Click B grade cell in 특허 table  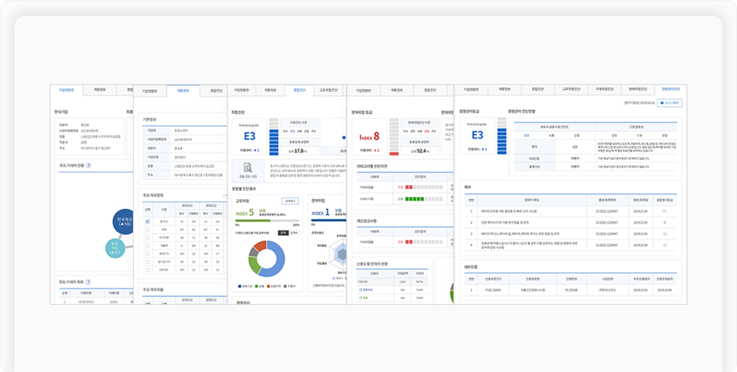click(x=665, y=222)
